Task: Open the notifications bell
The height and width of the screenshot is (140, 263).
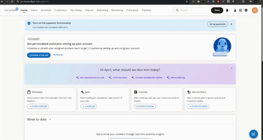Action: [x=227, y=10]
